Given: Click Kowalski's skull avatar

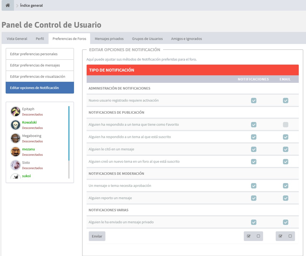Looking at the screenshot, I should click(x=16, y=125).
